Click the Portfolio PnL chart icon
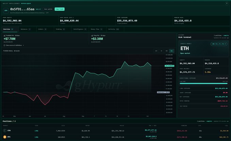 click(x=4, y=36)
